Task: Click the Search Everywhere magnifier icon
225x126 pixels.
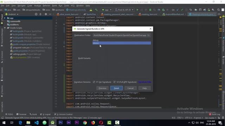Action: [x=218, y=10]
